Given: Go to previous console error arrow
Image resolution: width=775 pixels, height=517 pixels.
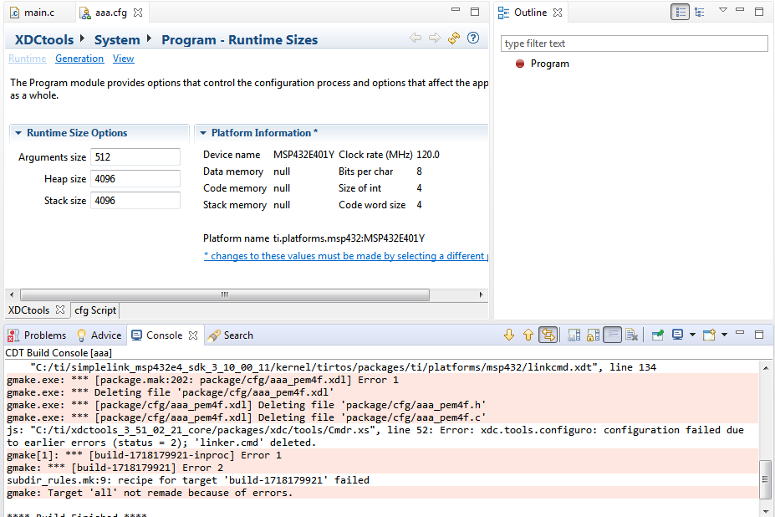Looking at the screenshot, I should click(528, 335).
